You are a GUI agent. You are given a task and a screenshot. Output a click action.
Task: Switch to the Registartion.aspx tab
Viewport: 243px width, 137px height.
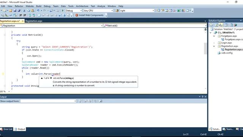tap(34, 21)
